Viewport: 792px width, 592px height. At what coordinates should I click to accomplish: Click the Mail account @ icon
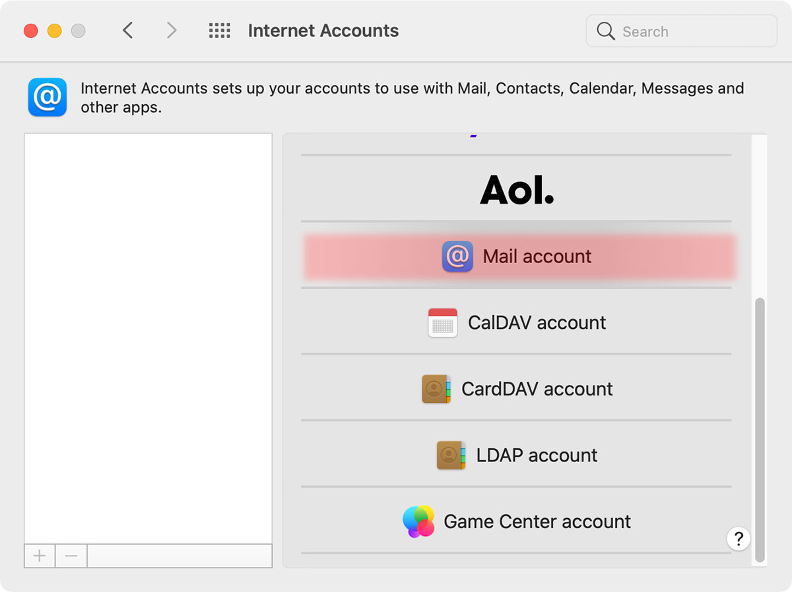tap(457, 256)
